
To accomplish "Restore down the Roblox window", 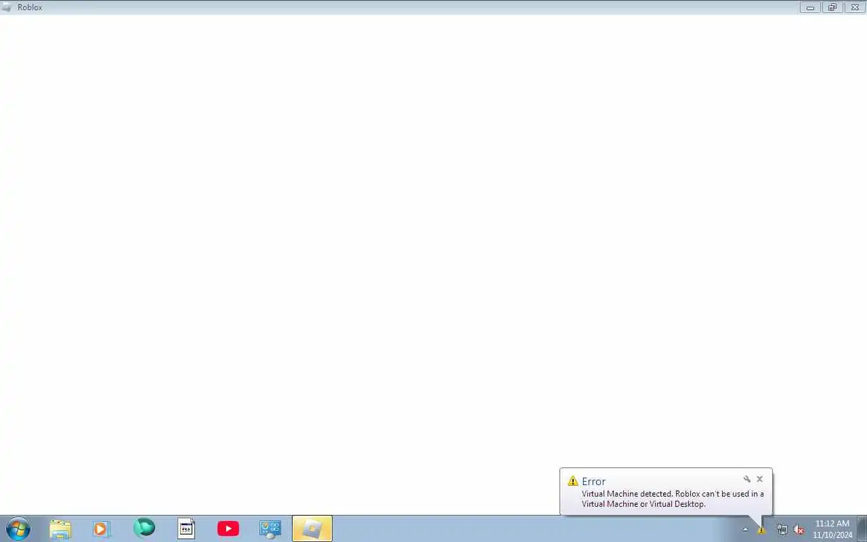I will point(832,7).
